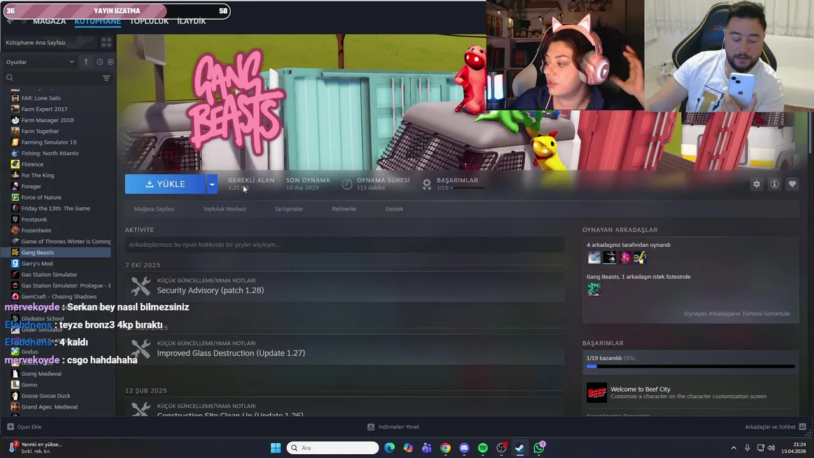Click the YÜKLE install button
The image size is (814, 458).
click(165, 184)
